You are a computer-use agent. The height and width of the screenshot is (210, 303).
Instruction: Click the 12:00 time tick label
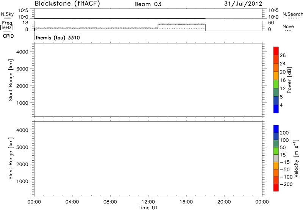click(x=148, y=202)
